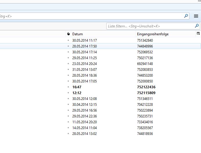201x153 pixels.
Task: Toggle junk dot for unread 16:47 message
Action: coord(68,87)
